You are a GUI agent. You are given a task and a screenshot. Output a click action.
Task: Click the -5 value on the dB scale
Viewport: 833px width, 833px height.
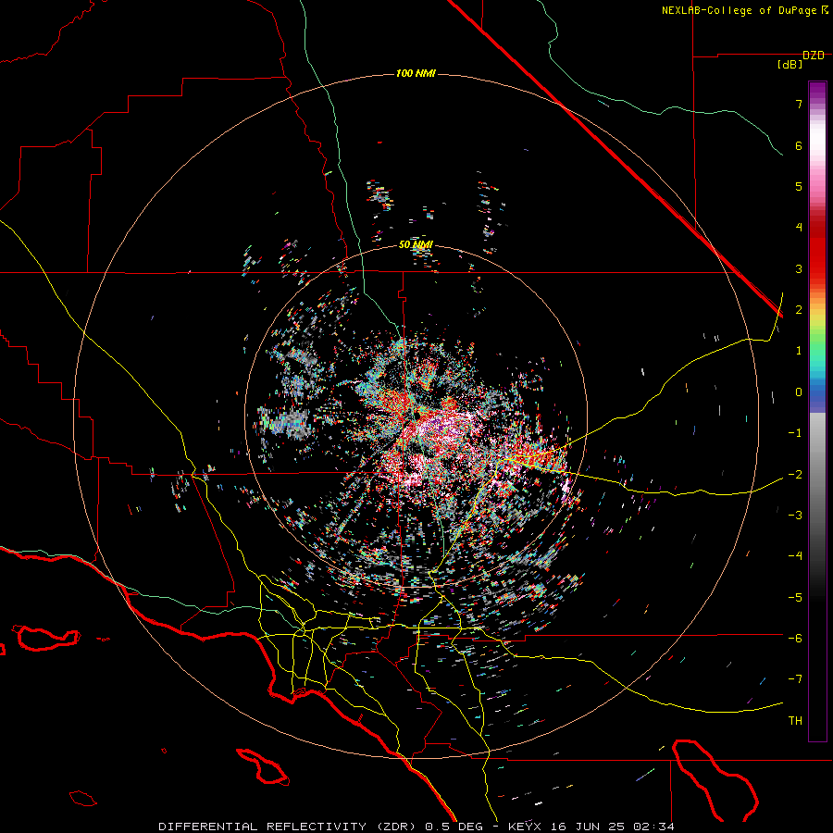(795, 598)
